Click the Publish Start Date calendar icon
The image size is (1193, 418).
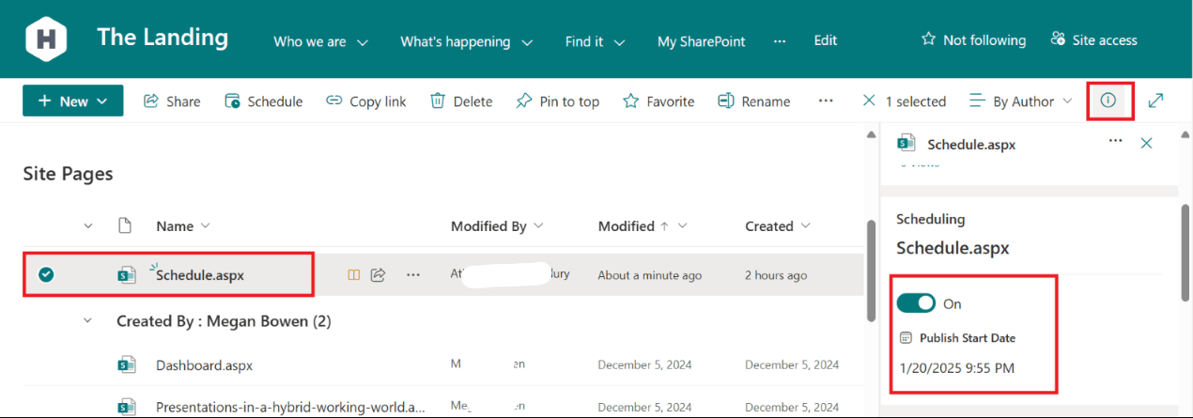pyautogui.click(x=906, y=338)
